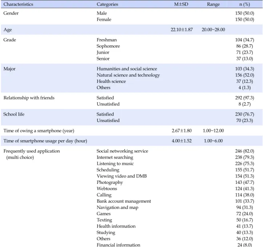Click the value '114 (38.0)'
263x247 pixels.
point(244,195)
